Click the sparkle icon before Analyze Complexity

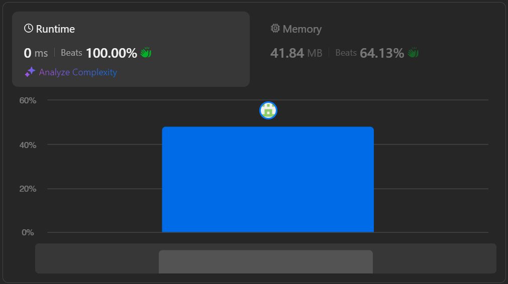(30, 72)
